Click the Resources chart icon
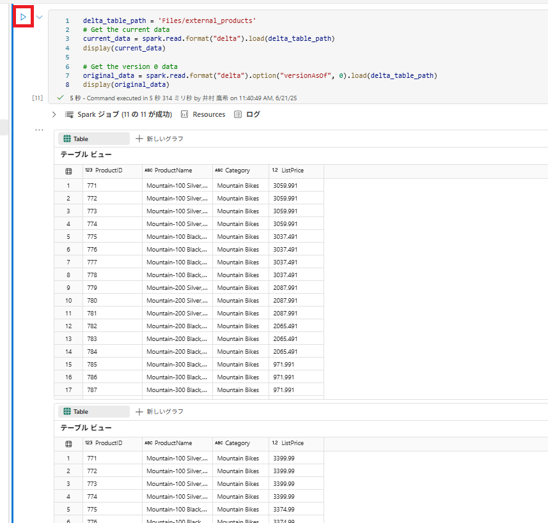This screenshot has width=548, height=523. click(x=185, y=114)
